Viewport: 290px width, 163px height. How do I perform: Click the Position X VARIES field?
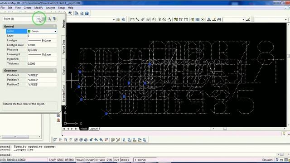(x=42, y=75)
